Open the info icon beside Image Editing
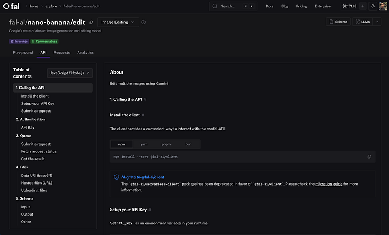Image resolution: width=389 pixels, height=235 pixels. (143, 22)
